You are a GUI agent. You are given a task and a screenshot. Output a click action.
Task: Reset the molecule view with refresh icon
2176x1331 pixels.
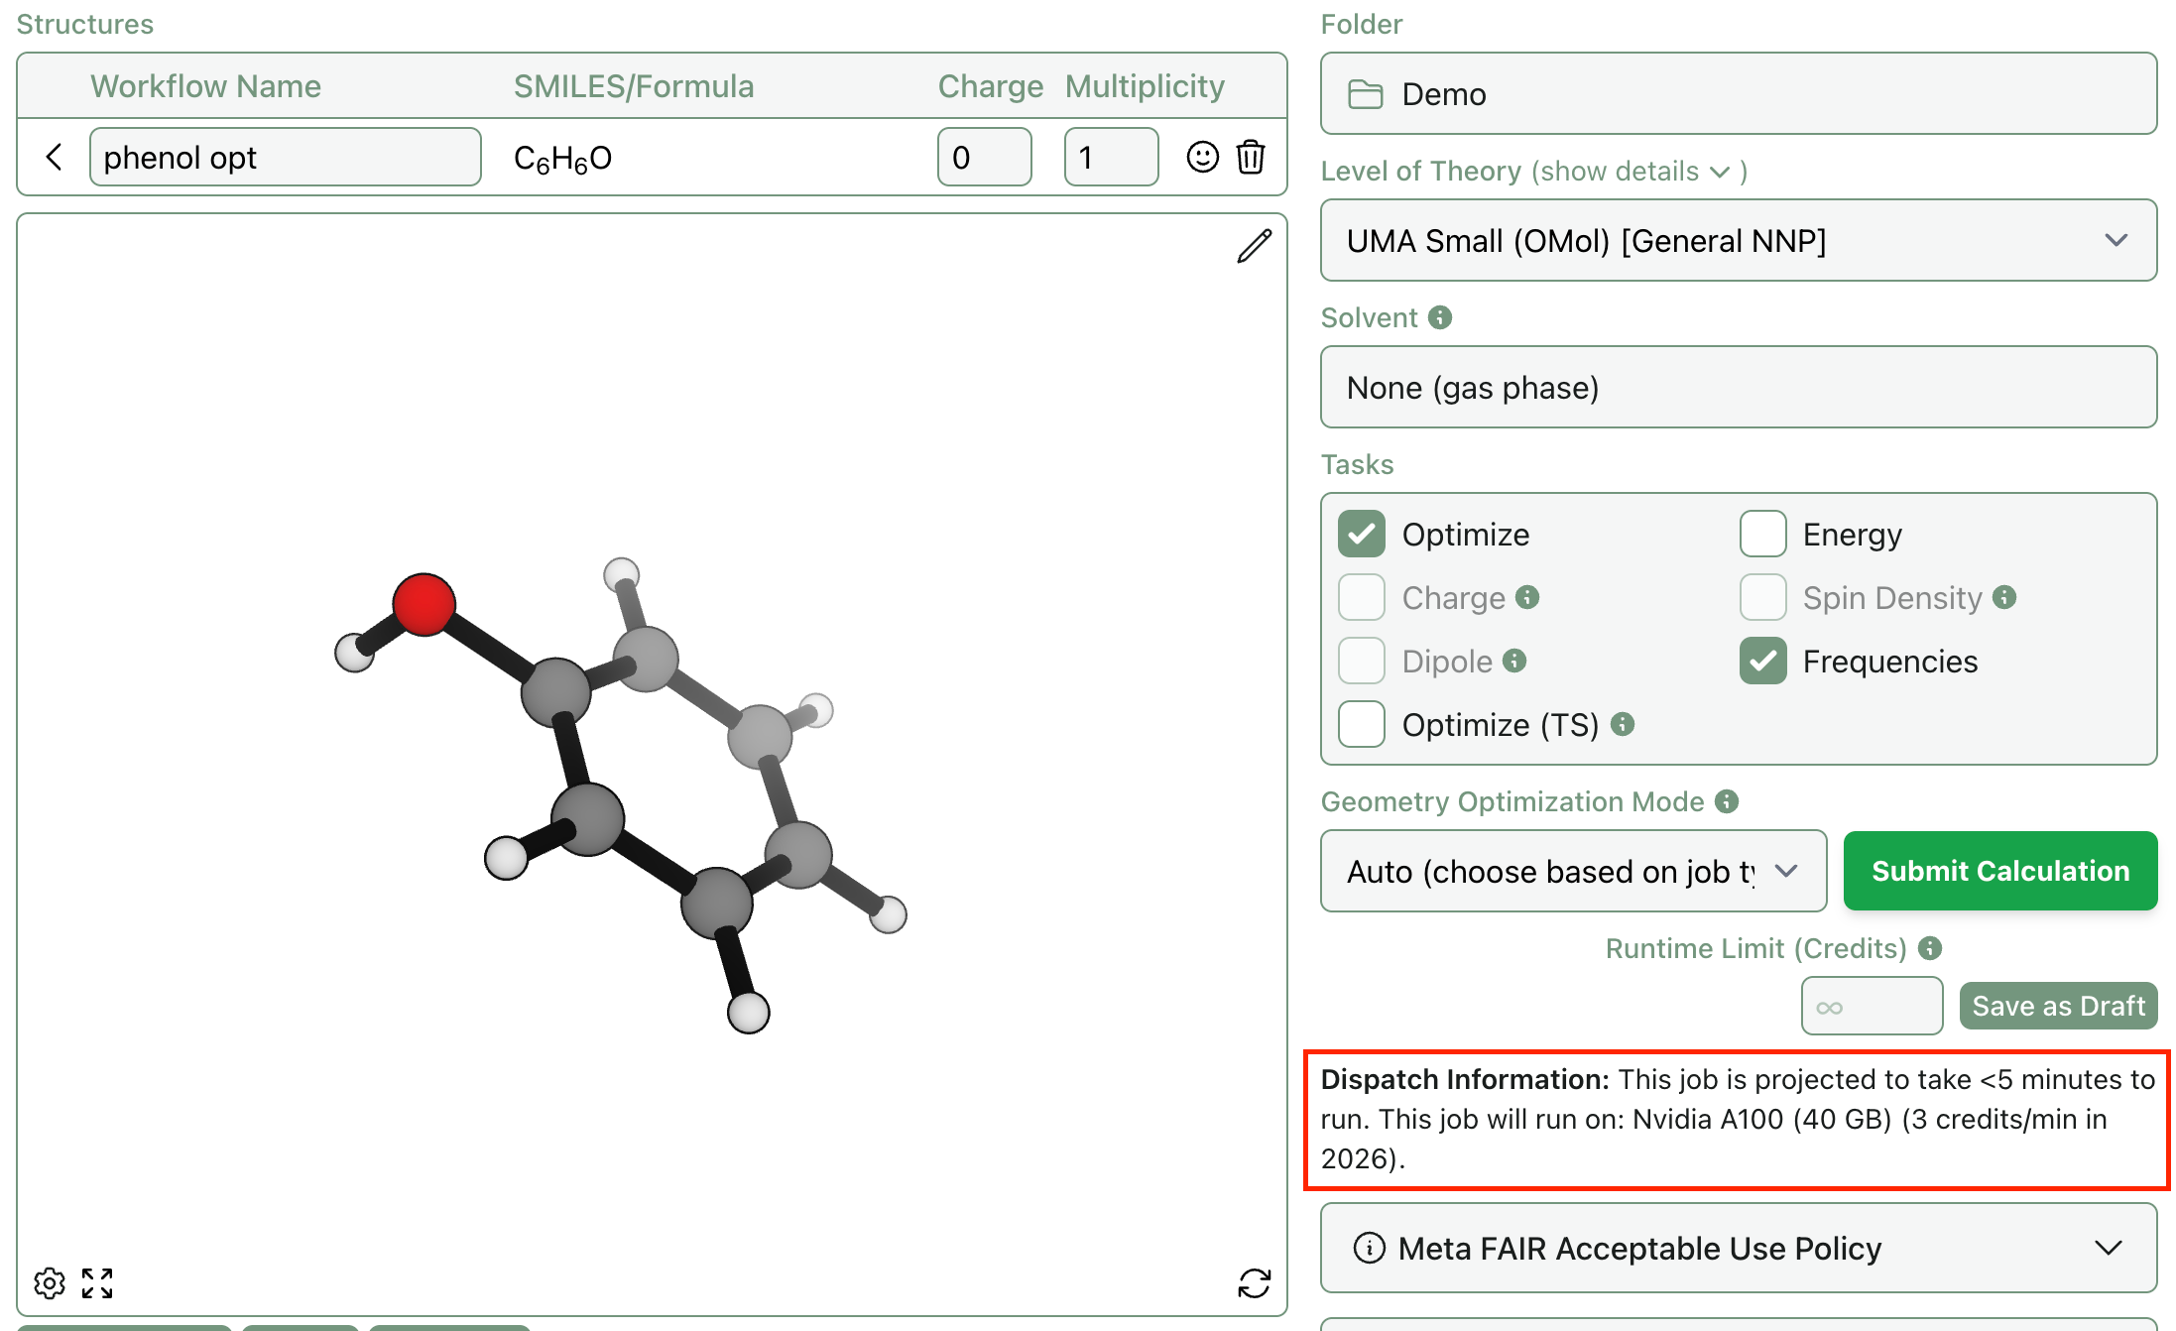(x=1254, y=1282)
